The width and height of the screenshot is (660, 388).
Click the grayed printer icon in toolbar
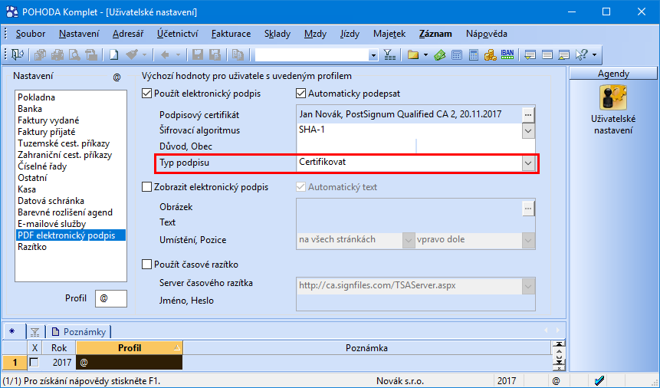click(x=57, y=54)
